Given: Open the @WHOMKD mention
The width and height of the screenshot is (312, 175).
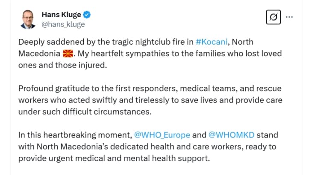Looking at the screenshot, I should point(231,135).
